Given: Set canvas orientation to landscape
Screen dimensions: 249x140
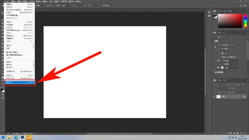Looking at the screenshot, I should coord(226,53).
